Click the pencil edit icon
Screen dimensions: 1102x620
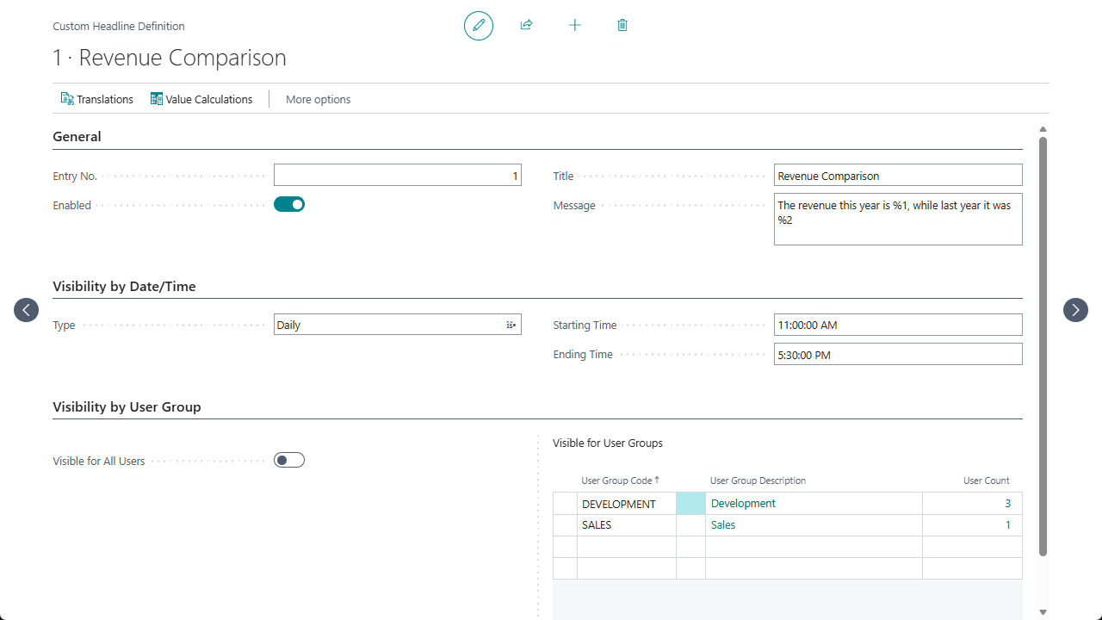tap(479, 26)
